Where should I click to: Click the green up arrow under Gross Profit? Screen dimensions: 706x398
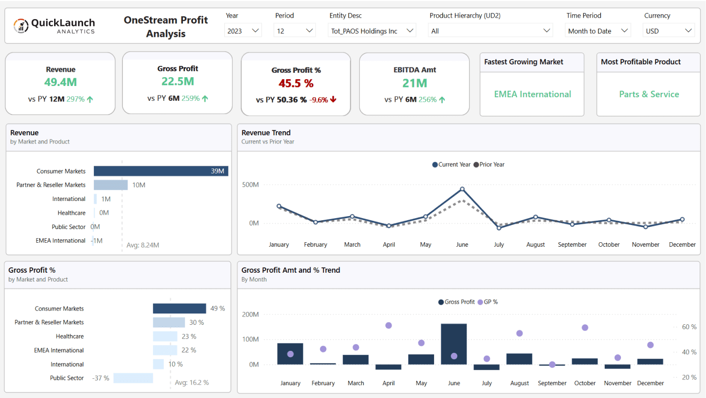tap(205, 98)
